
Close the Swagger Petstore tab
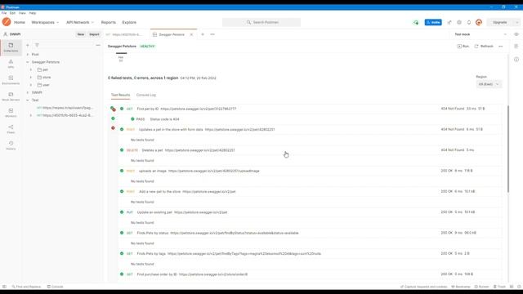coord(191,34)
